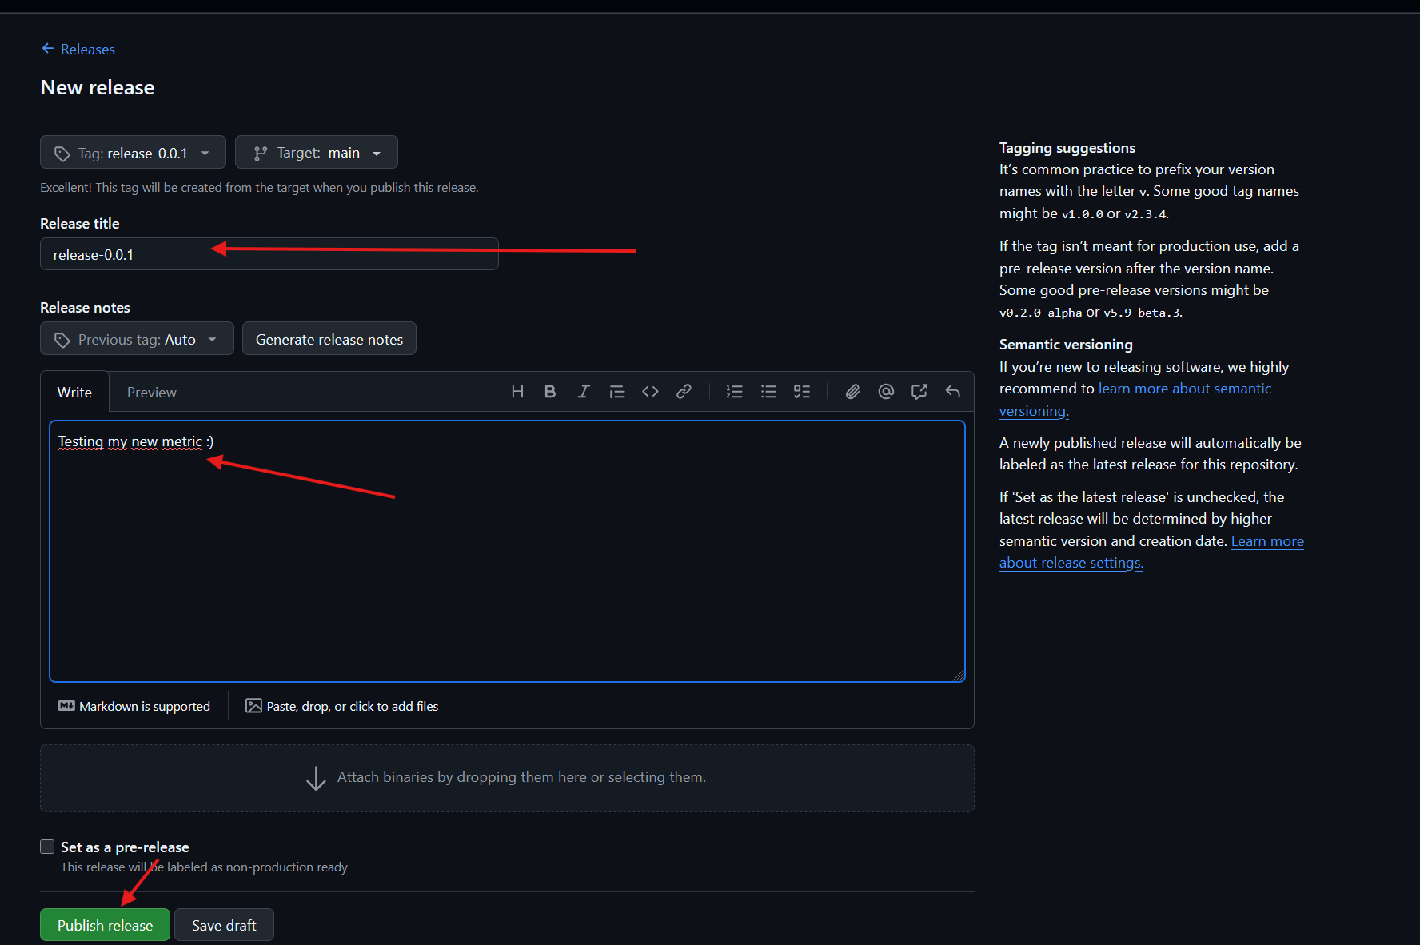Attach files with the paperclip icon
The height and width of the screenshot is (945, 1420).
tap(852, 392)
